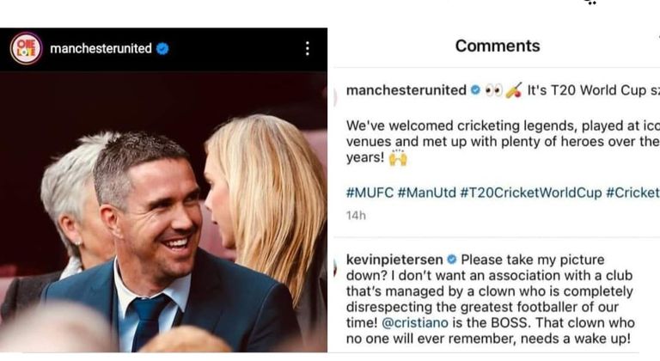660x361 pixels.
Task: Tap the eyes emoji in caption
Action: point(493,90)
